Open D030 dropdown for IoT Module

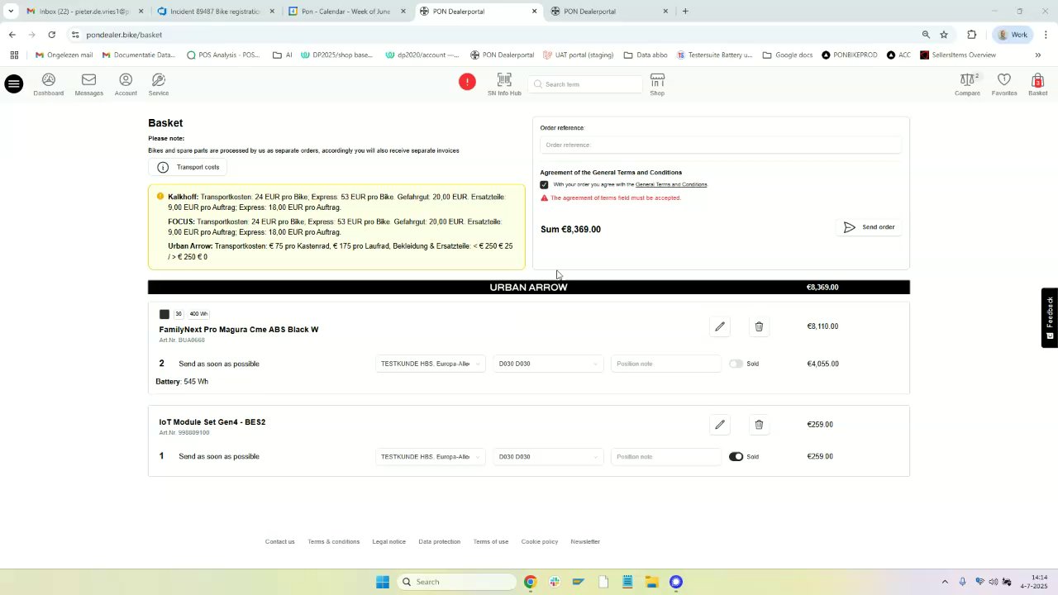(548, 456)
